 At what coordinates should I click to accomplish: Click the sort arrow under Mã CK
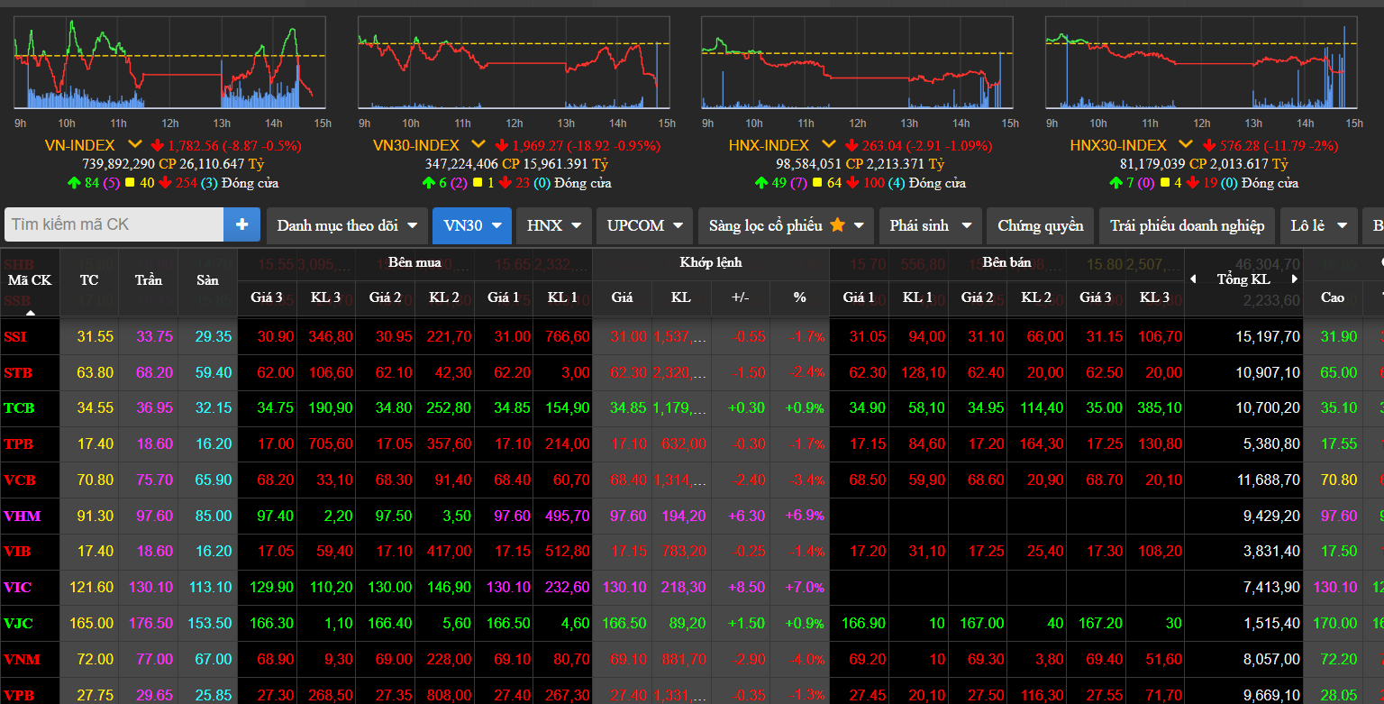[30, 313]
